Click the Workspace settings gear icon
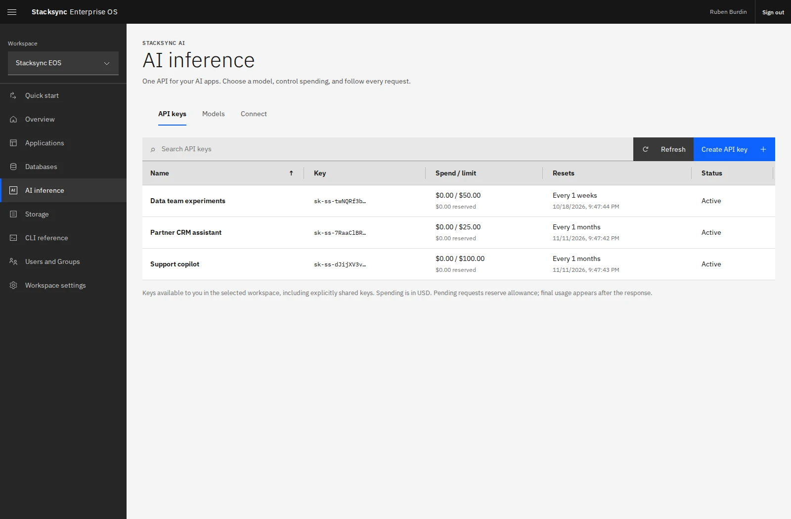Screen dimensions: 791x519 (13, 285)
